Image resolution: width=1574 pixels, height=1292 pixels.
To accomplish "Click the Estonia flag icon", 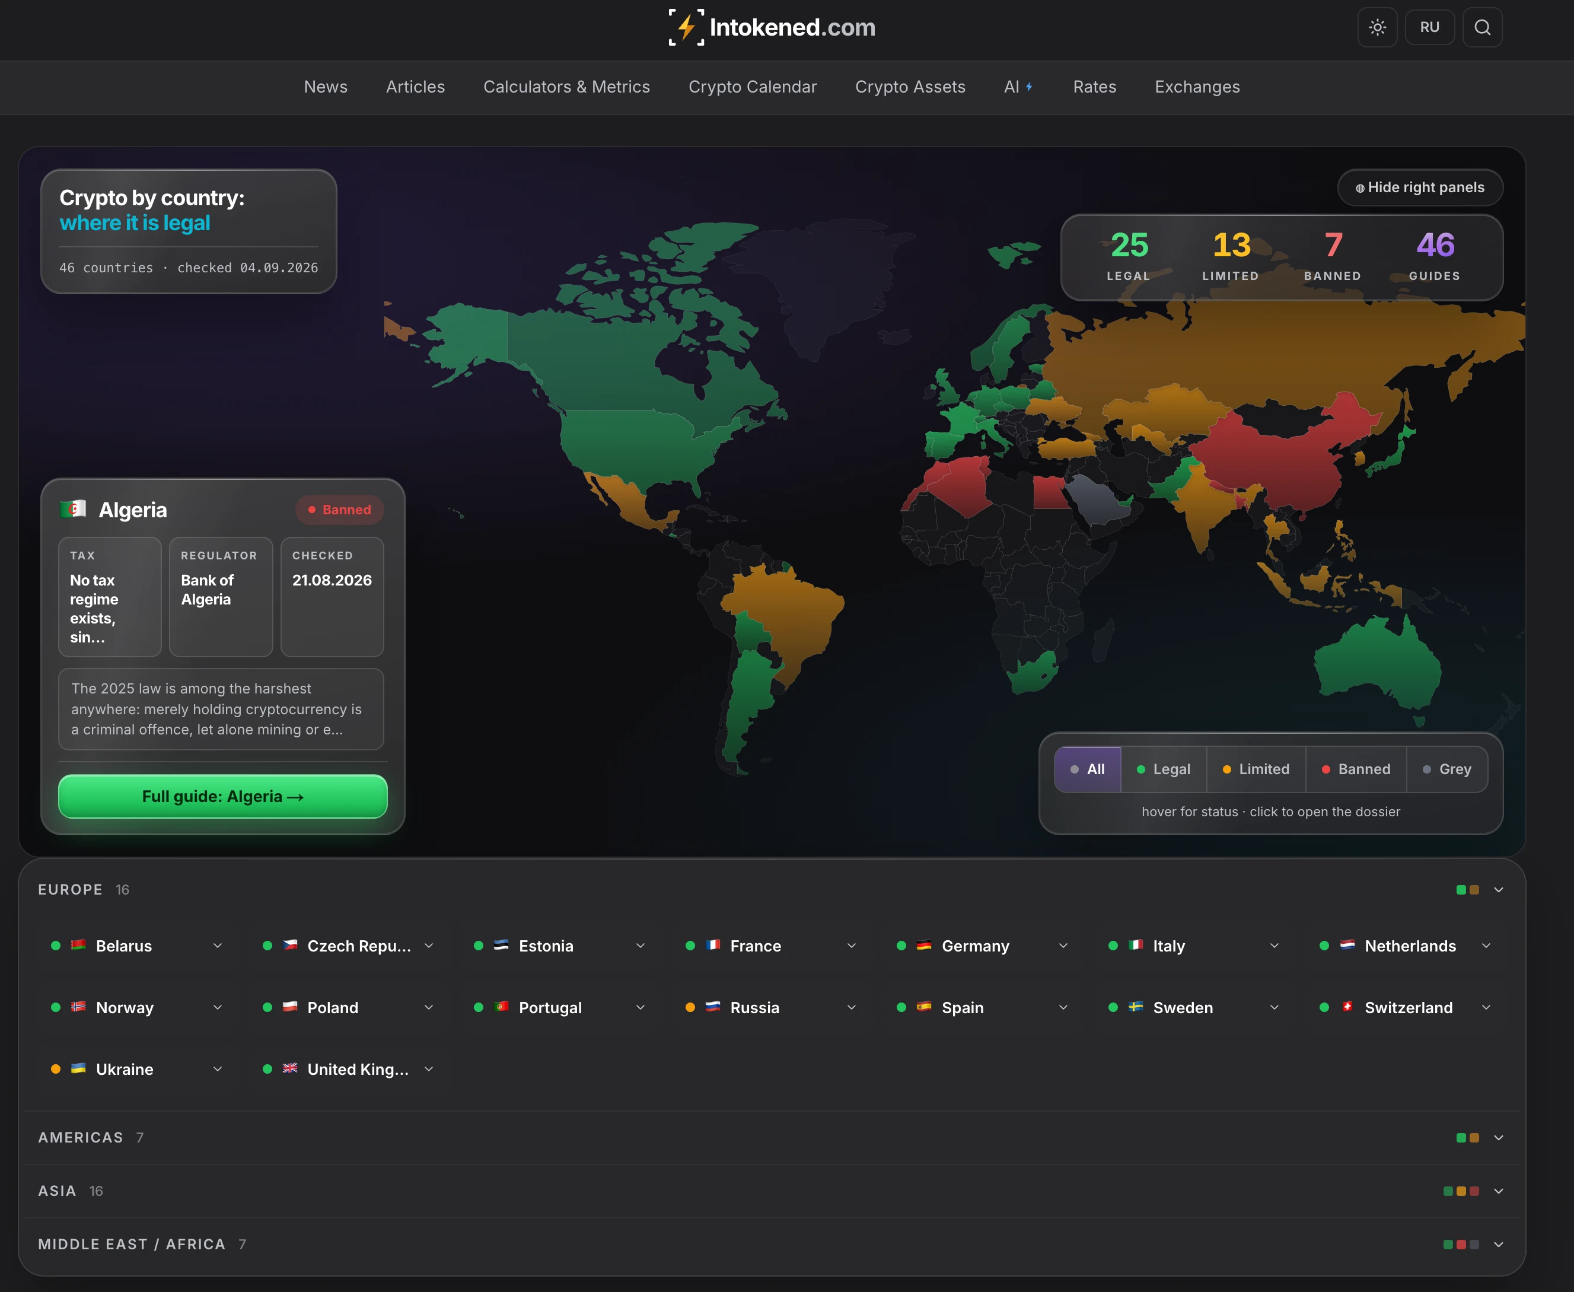I will [501, 945].
